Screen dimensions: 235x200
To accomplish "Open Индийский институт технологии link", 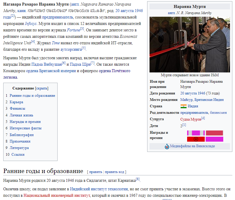I will [99, 189].
